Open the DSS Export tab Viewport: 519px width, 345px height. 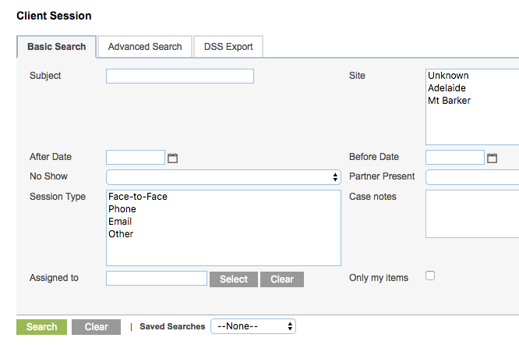(228, 47)
